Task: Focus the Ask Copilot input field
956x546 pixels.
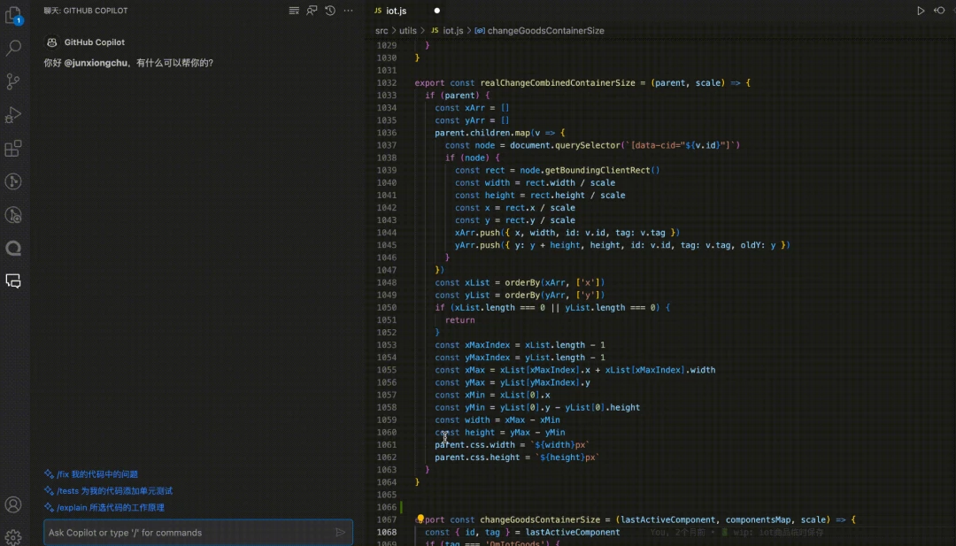Action: 198,533
